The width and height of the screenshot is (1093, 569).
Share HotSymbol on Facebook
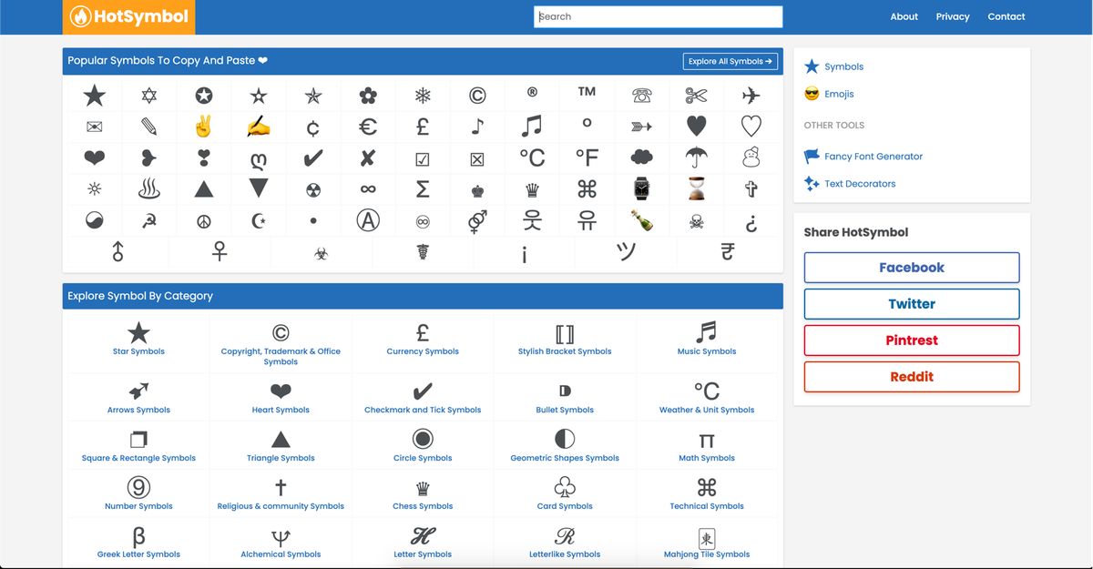[x=911, y=267]
